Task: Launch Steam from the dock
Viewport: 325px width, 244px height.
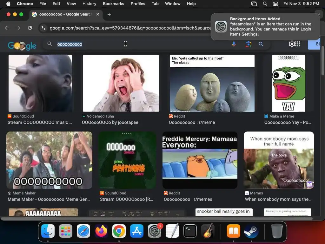Action: (251, 231)
